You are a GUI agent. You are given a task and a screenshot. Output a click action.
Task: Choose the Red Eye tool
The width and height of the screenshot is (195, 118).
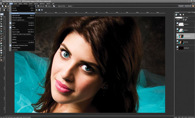pyautogui.click(x=1, y=29)
